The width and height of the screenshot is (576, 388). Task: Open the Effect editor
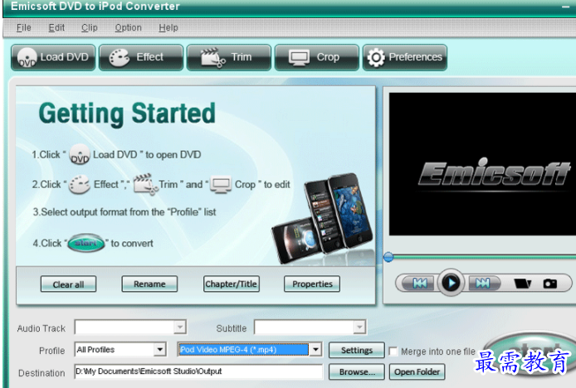[141, 57]
